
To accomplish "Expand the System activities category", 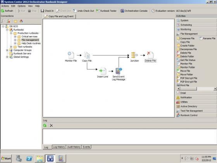I will coord(196,20).
